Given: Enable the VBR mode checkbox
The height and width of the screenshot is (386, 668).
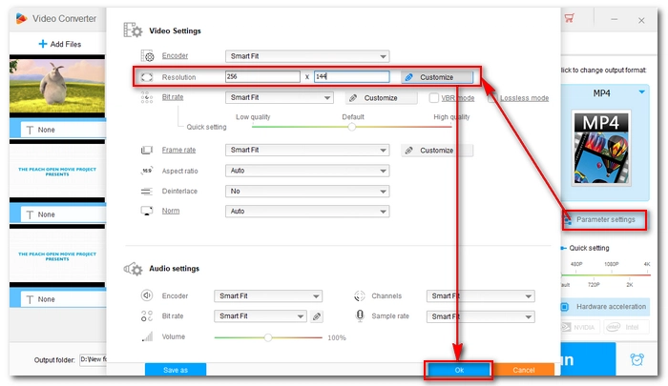Looking at the screenshot, I should [433, 98].
